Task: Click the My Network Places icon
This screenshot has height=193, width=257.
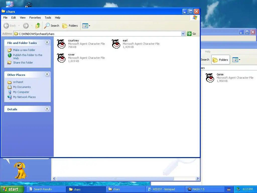Action: pos(10,97)
